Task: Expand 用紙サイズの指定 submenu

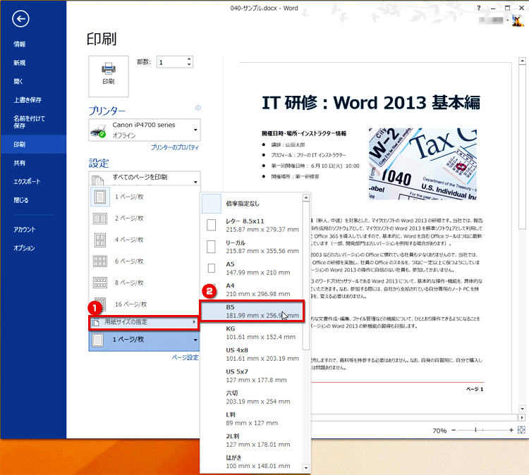Action: [x=144, y=322]
